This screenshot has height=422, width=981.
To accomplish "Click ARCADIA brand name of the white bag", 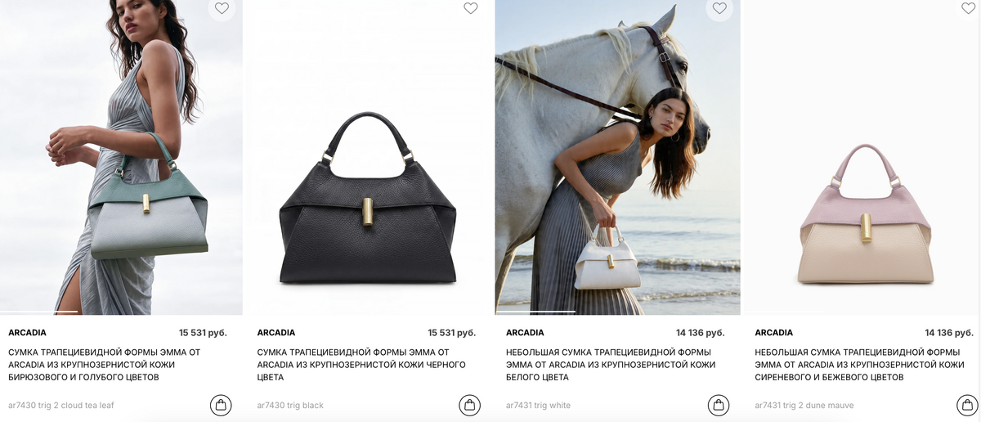I will [525, 333].
